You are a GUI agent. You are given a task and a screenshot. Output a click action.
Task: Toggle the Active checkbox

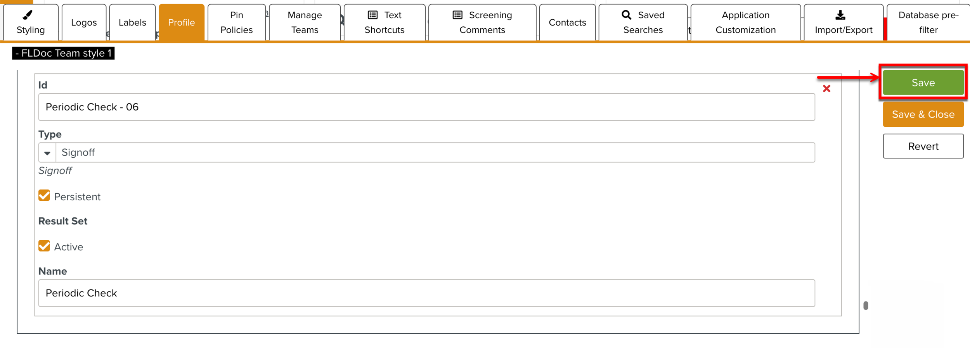44,246
